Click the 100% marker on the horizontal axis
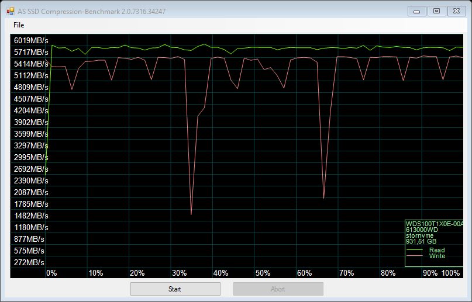 (x=450, y=273)
